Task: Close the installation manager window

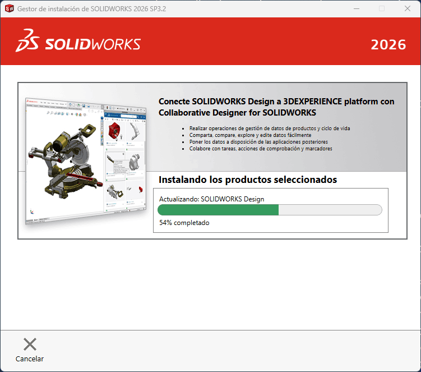Action: coord(408,8)
